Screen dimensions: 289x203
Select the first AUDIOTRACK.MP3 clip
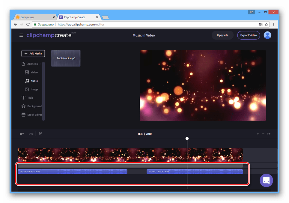(x=73, y=172)
